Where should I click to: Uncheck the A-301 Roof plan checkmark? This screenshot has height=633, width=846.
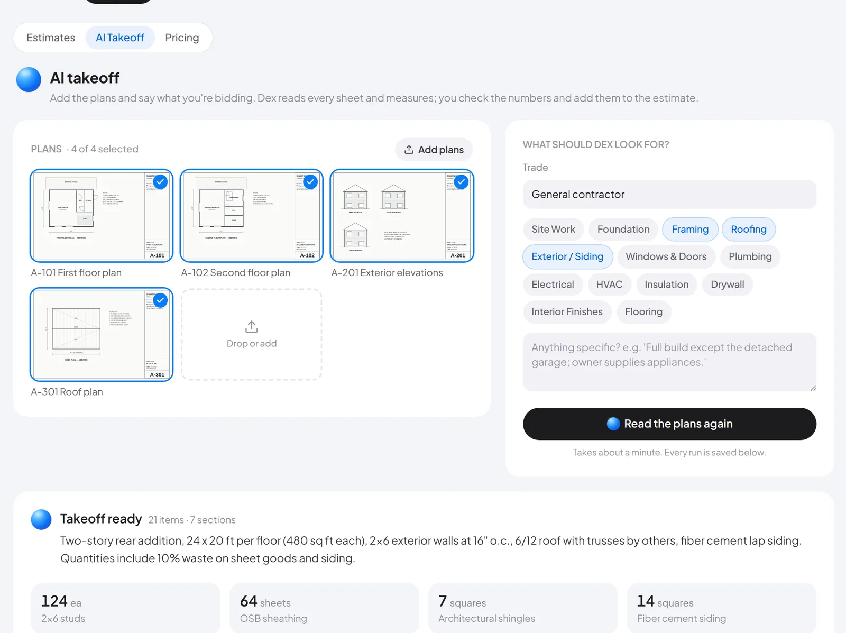(x=160, y=300)
